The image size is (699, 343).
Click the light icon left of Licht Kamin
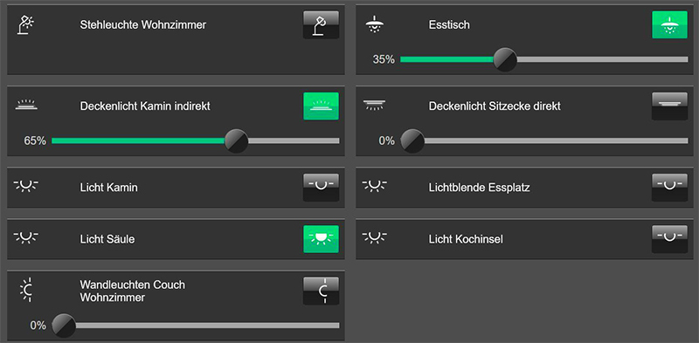point(26,186)
